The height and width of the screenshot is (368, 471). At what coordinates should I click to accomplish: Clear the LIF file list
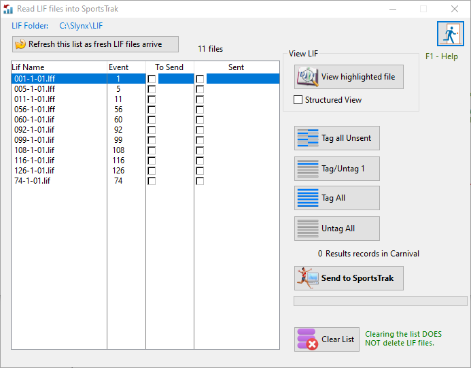(x=326, y=339)
